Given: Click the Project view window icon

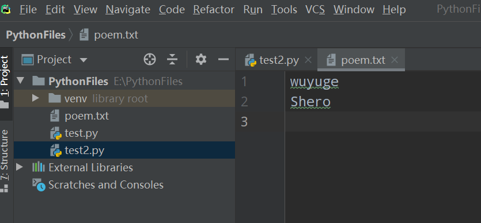Looking at the screenshot, I should (27, 60).
